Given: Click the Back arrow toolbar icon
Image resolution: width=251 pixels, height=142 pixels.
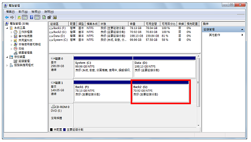Looking at the screenshot, I should coord(7,18).
